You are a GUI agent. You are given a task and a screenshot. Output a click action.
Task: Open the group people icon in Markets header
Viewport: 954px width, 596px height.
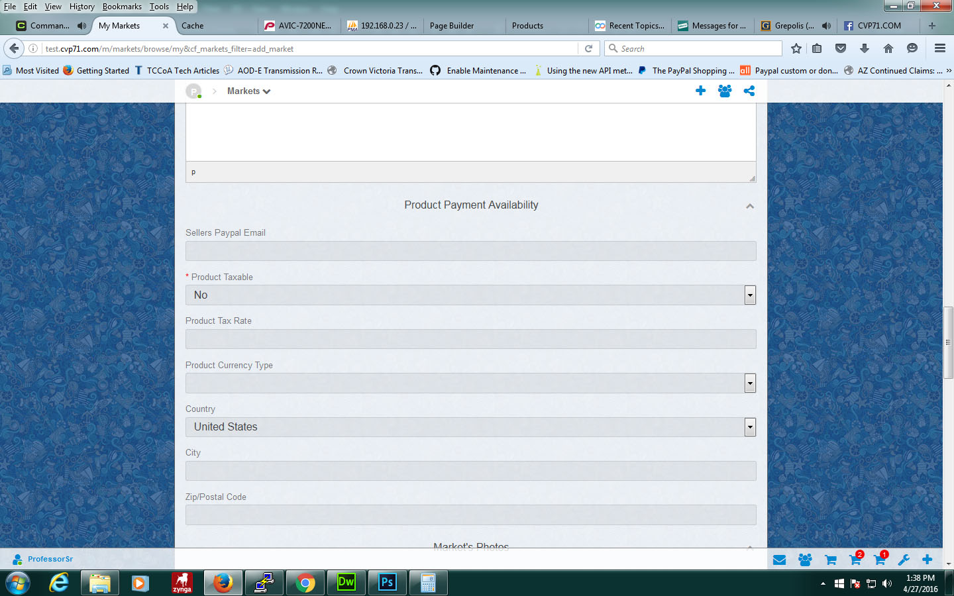coord(725,91)
